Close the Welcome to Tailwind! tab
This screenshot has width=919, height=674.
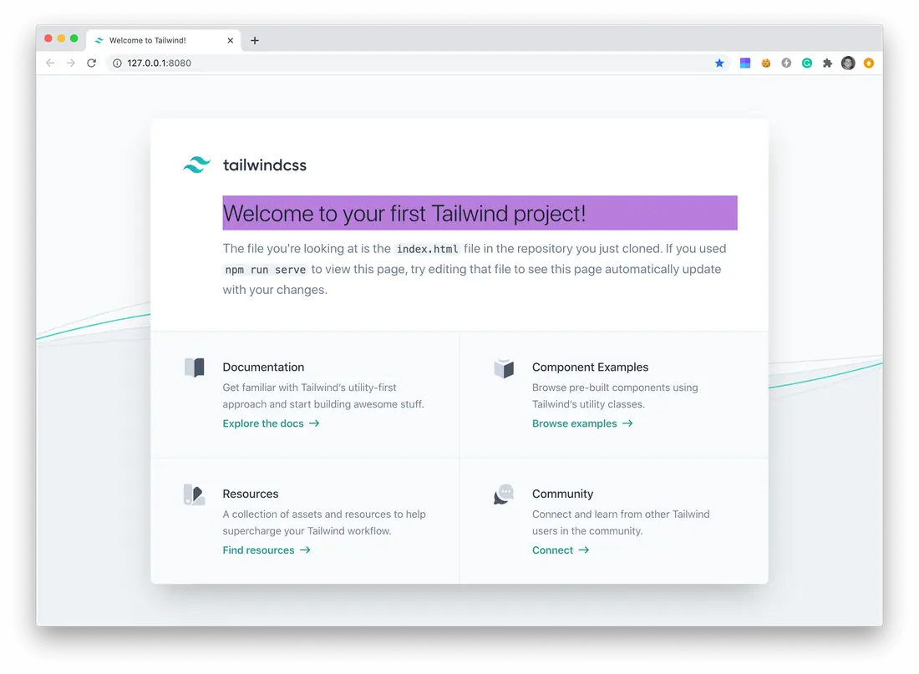231,40
